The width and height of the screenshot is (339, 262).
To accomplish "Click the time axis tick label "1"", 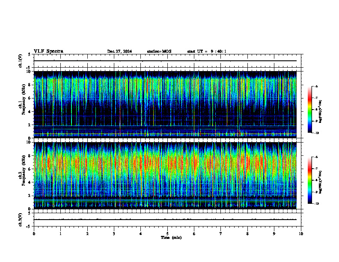I will coord(60,234).
